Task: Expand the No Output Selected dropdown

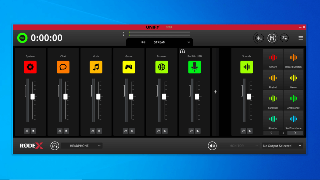Action: click(x=282, y=146)
